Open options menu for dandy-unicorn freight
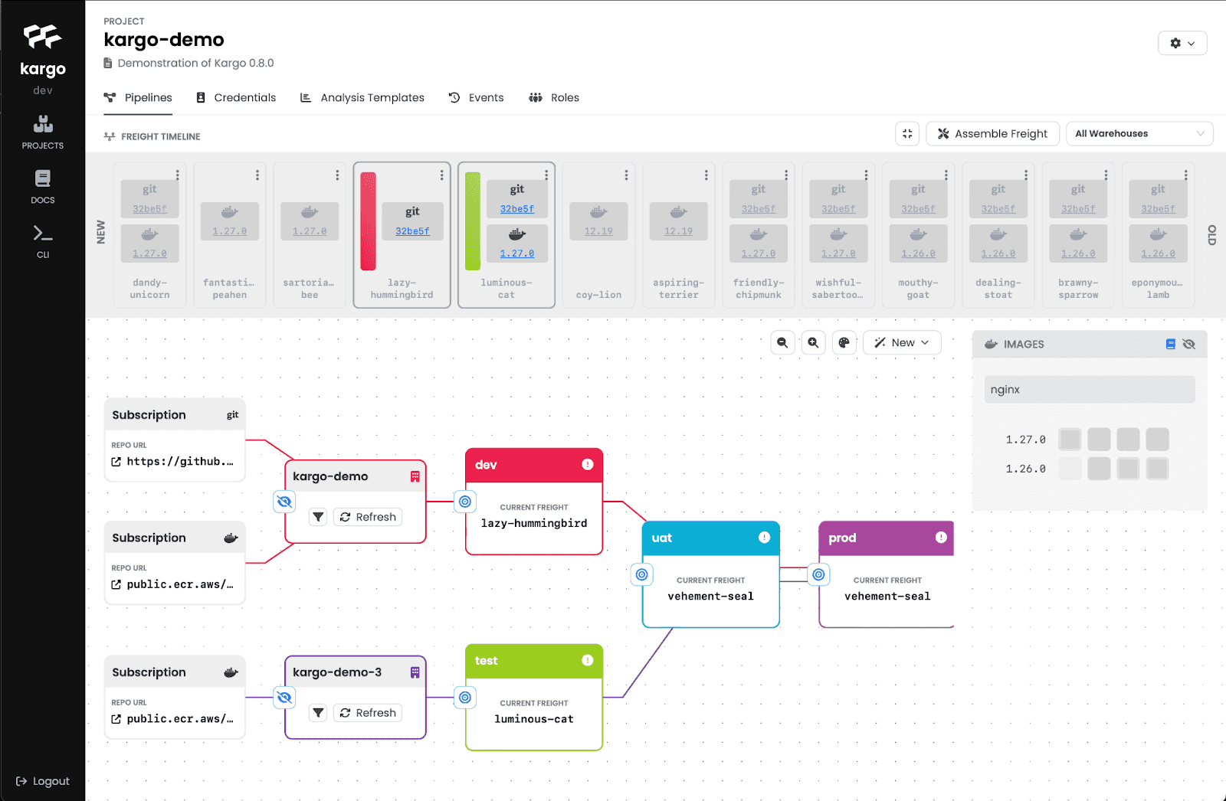 point(177,175)
